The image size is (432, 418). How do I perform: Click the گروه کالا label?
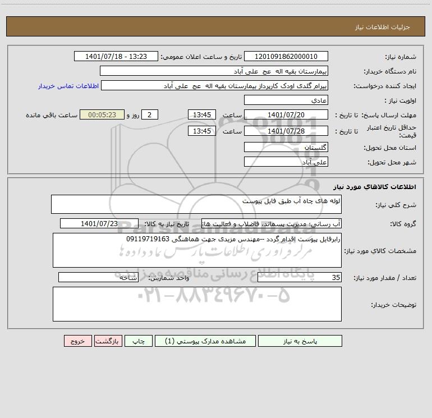click(403, 224)
